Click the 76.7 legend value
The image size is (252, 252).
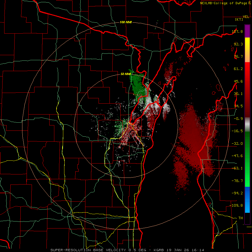[238, 56]
